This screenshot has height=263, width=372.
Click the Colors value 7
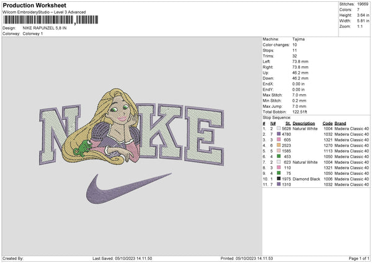[358, 10]
